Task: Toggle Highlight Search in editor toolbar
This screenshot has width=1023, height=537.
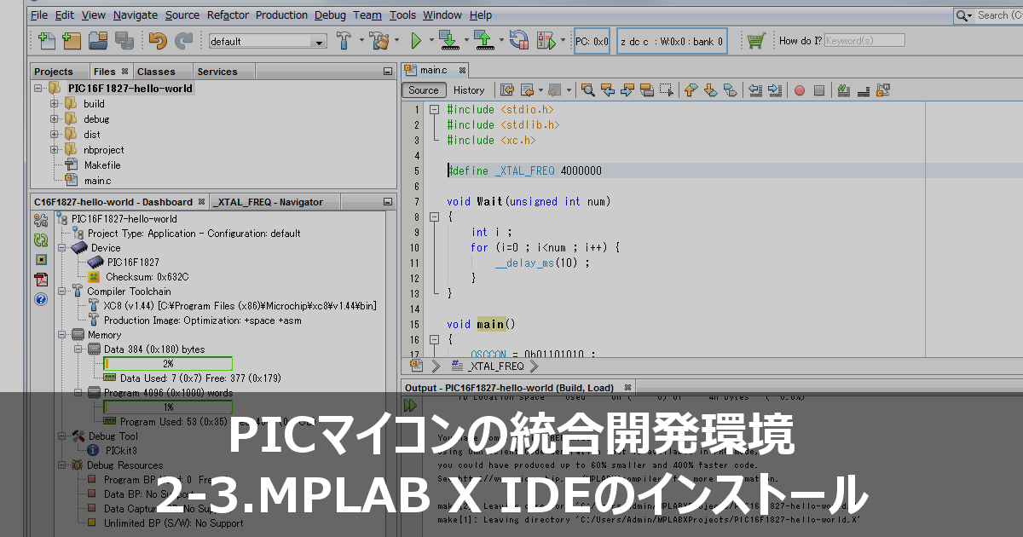Action: [647, 89]
